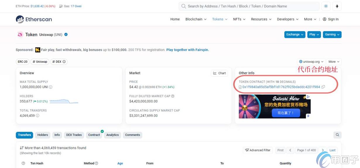Switch to the DEX Trades tab
Screen dimensions: 360x168
pos(74,135)
